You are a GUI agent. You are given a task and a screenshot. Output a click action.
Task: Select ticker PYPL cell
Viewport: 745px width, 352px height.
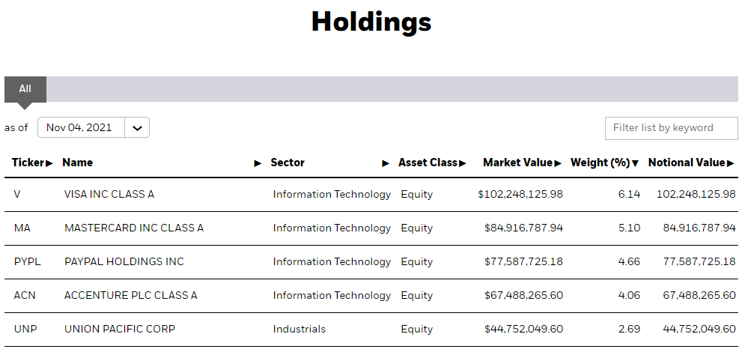[x=27, y=261]
